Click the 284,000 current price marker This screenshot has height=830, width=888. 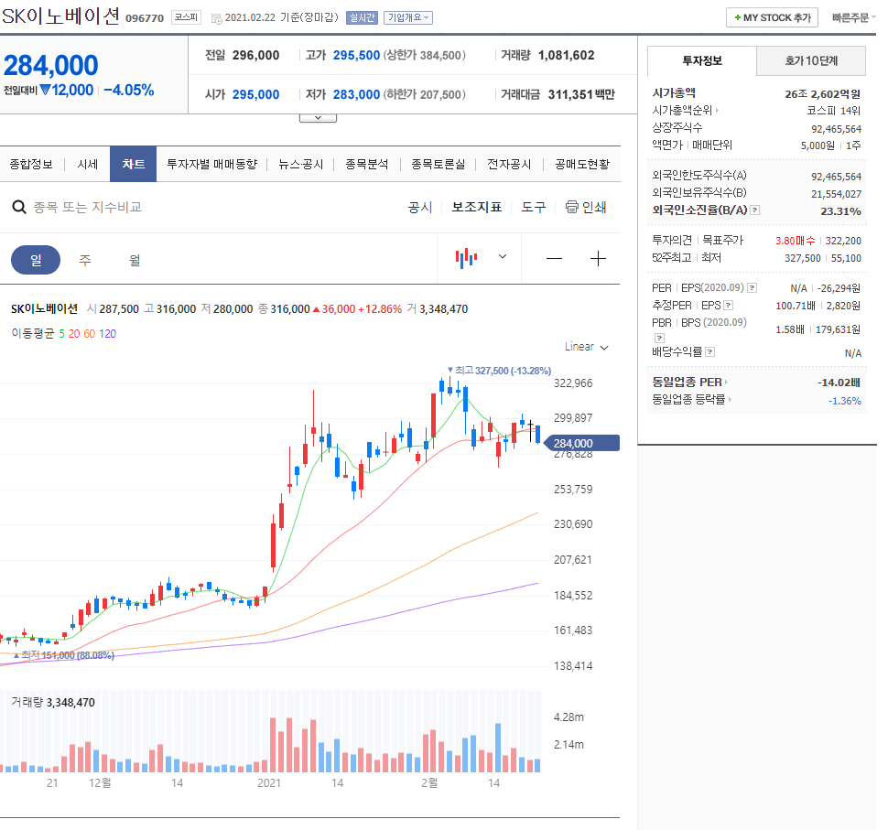pyautogui.click(x=581, y=443)
